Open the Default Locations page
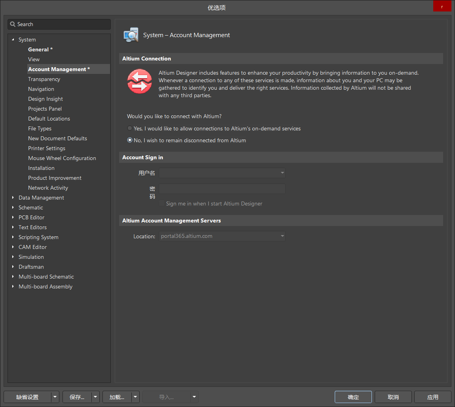Image resolution: width=455 pixels, height=407 pixels. (x=49, y=118)
